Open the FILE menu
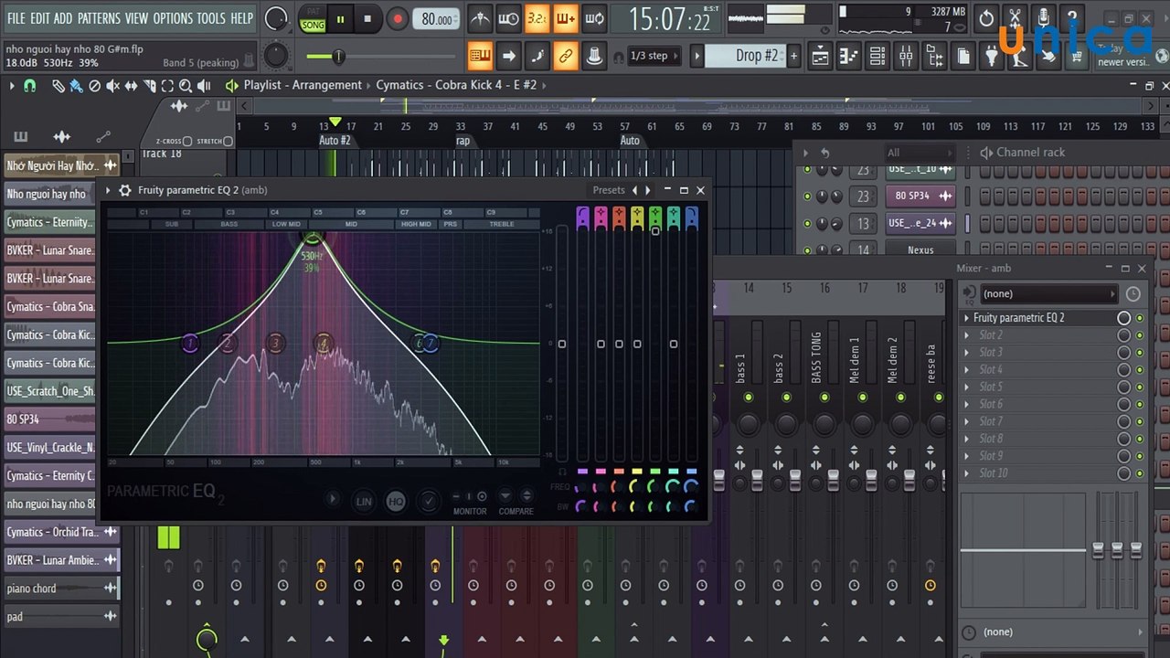The width and height of the screenshot is (1170, 658). coord(16,18)
